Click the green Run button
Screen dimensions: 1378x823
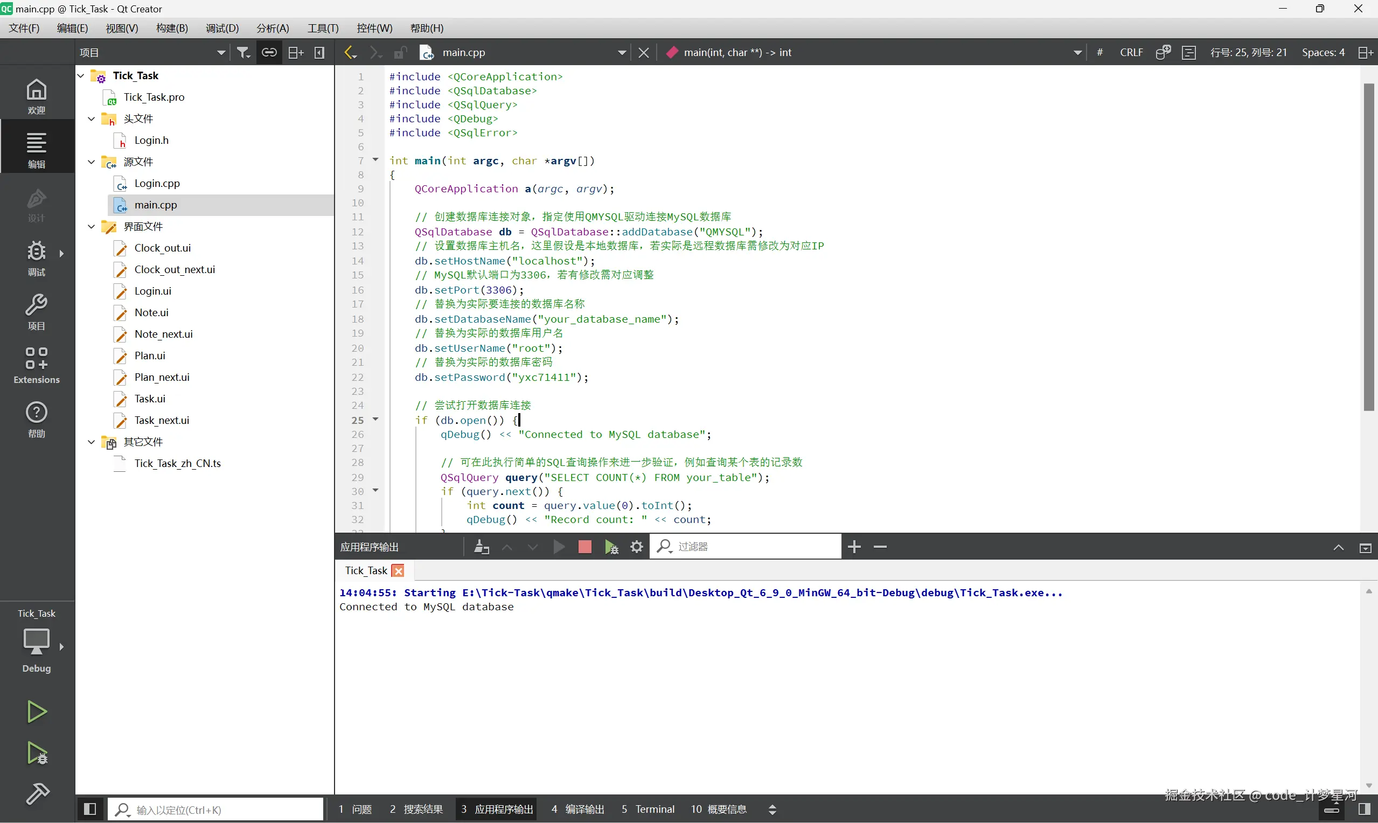37,711
